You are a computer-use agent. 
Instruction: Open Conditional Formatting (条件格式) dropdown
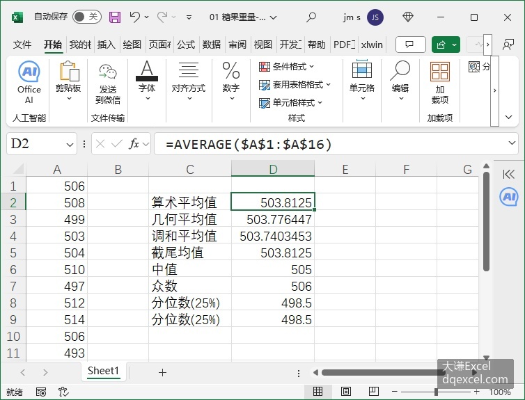(287, 67)
